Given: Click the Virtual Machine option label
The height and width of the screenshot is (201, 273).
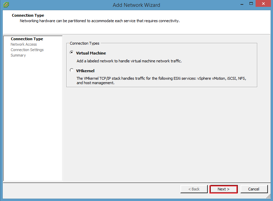Looking at the screenshot, I should point(91,53).
